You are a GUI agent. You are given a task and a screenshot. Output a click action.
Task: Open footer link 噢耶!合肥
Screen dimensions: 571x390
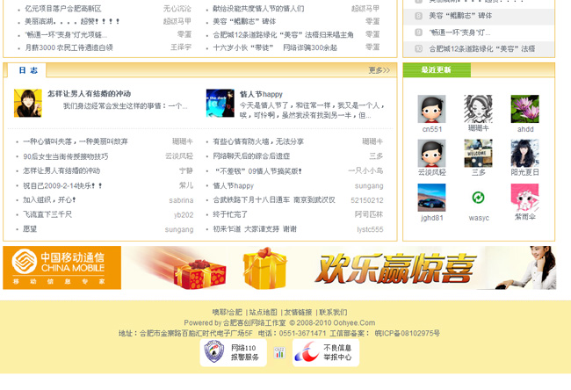[x=228, y=312]
